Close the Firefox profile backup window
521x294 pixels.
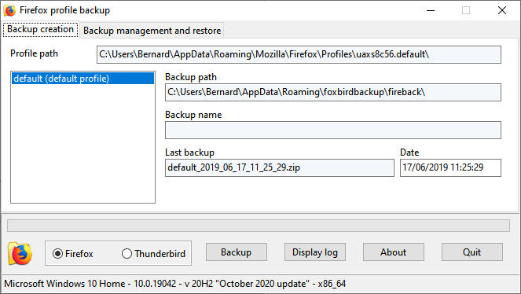pos(502,10)
